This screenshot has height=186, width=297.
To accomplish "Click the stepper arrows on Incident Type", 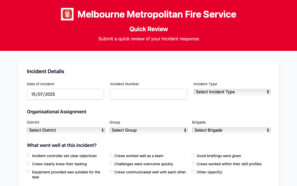I will [x=268, y=92].
